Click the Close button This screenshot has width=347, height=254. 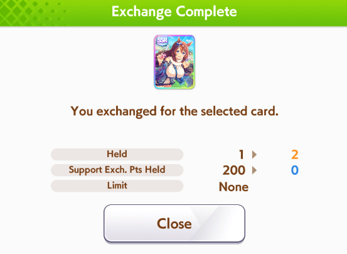coord(174,223)
